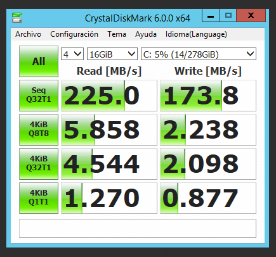Select the sequential write result 173.8
The image size is (276, 257).
tap(208, 96)
